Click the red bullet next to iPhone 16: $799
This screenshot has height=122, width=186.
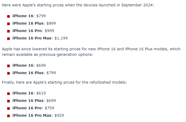click(x=9, y=16)
